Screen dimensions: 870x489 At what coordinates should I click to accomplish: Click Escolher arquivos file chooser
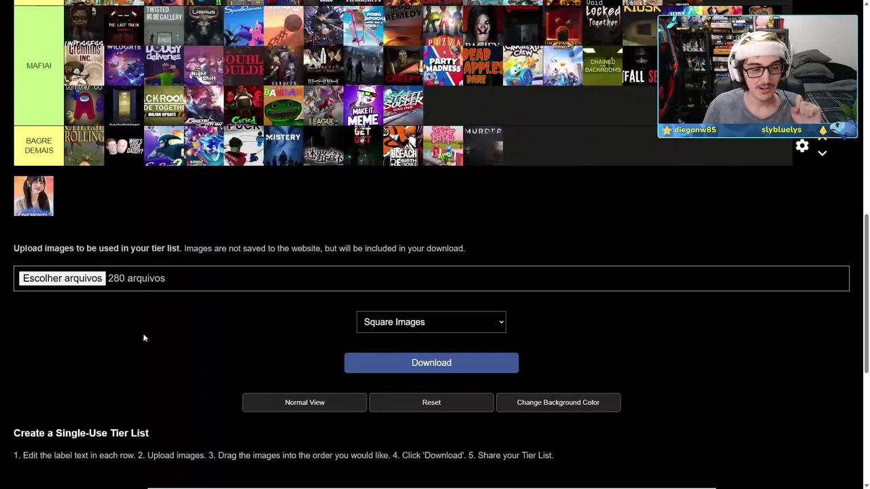click(x=62, y=278)
